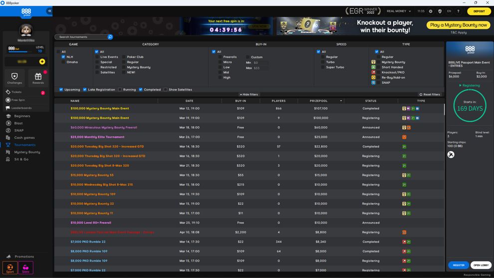
Task: Sort by Status column header
Action: 371,101
